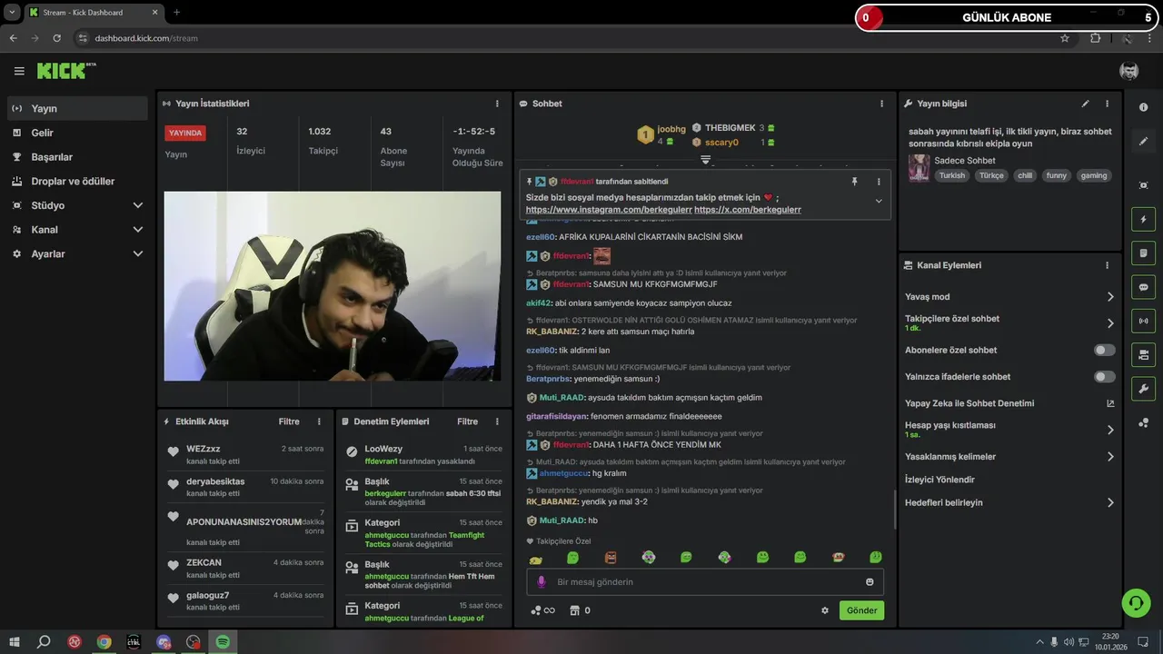Open the green support headset bubble

click(x=1136, y=602)
